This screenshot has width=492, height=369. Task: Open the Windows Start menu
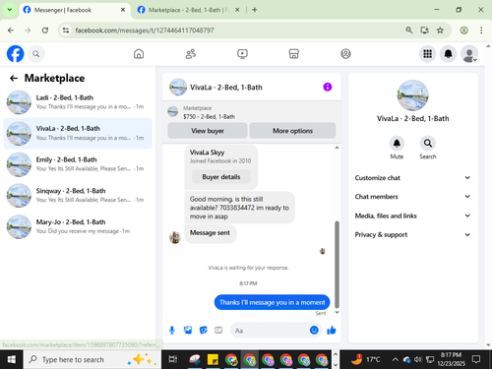(x=11, y=359)
